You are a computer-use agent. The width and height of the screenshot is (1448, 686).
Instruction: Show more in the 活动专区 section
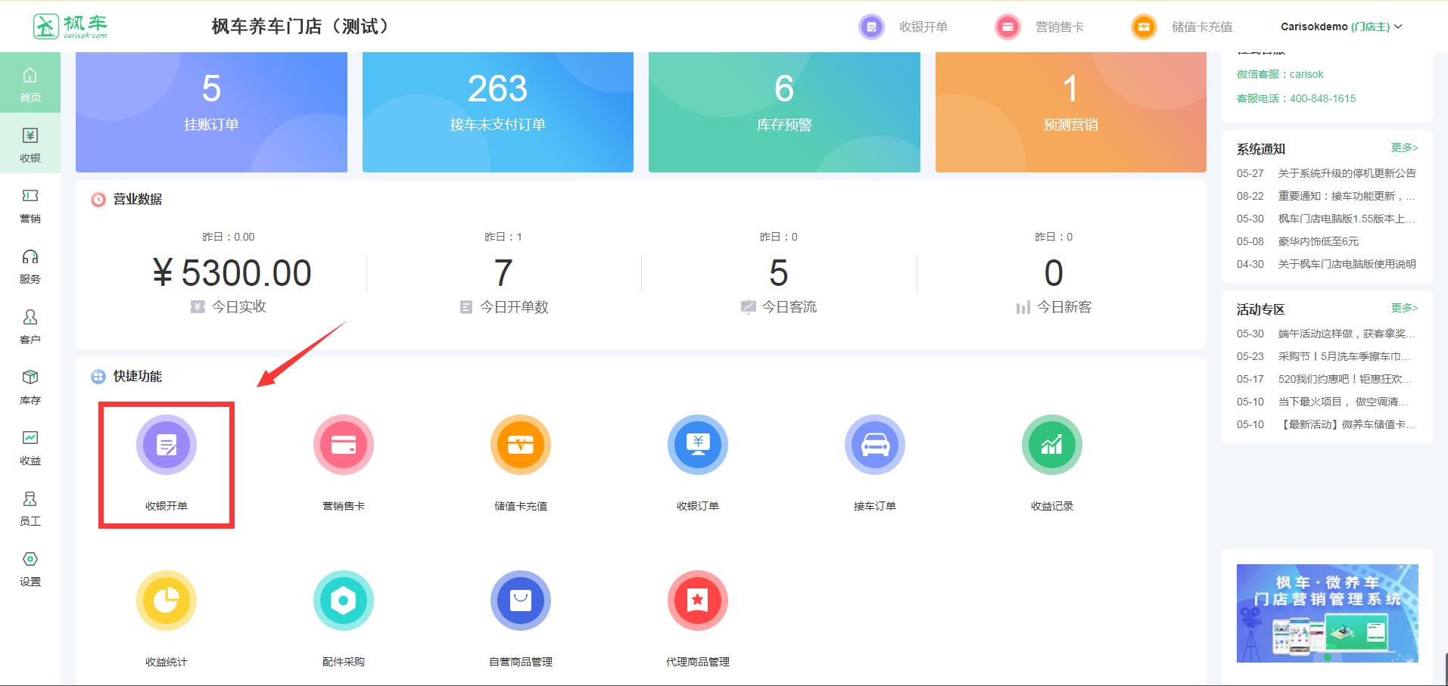(x=1403, y=308)
